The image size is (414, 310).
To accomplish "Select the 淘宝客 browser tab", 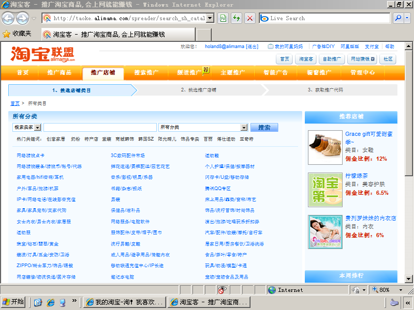I will [x=118, y=34].
